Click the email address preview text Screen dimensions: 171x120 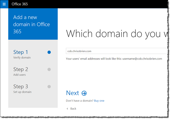[x=114, y=59]
